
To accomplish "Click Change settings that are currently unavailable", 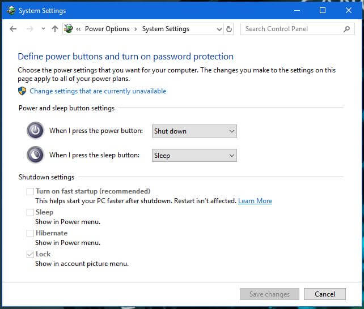I will pyautogui.click(x=98, y=91).
